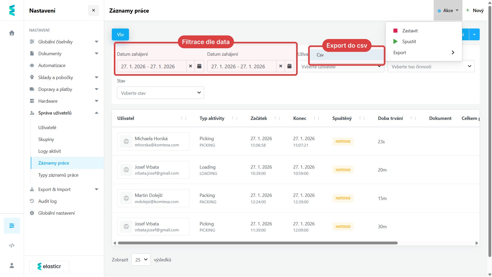Sort the table by Začátek column
The width and height of the screenshot is (492, 277).
pos(277,118)
